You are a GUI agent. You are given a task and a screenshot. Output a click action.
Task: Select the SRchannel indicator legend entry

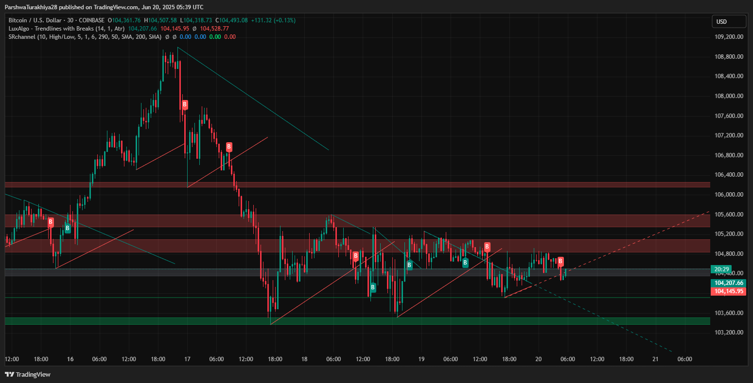tap(85, 36)
